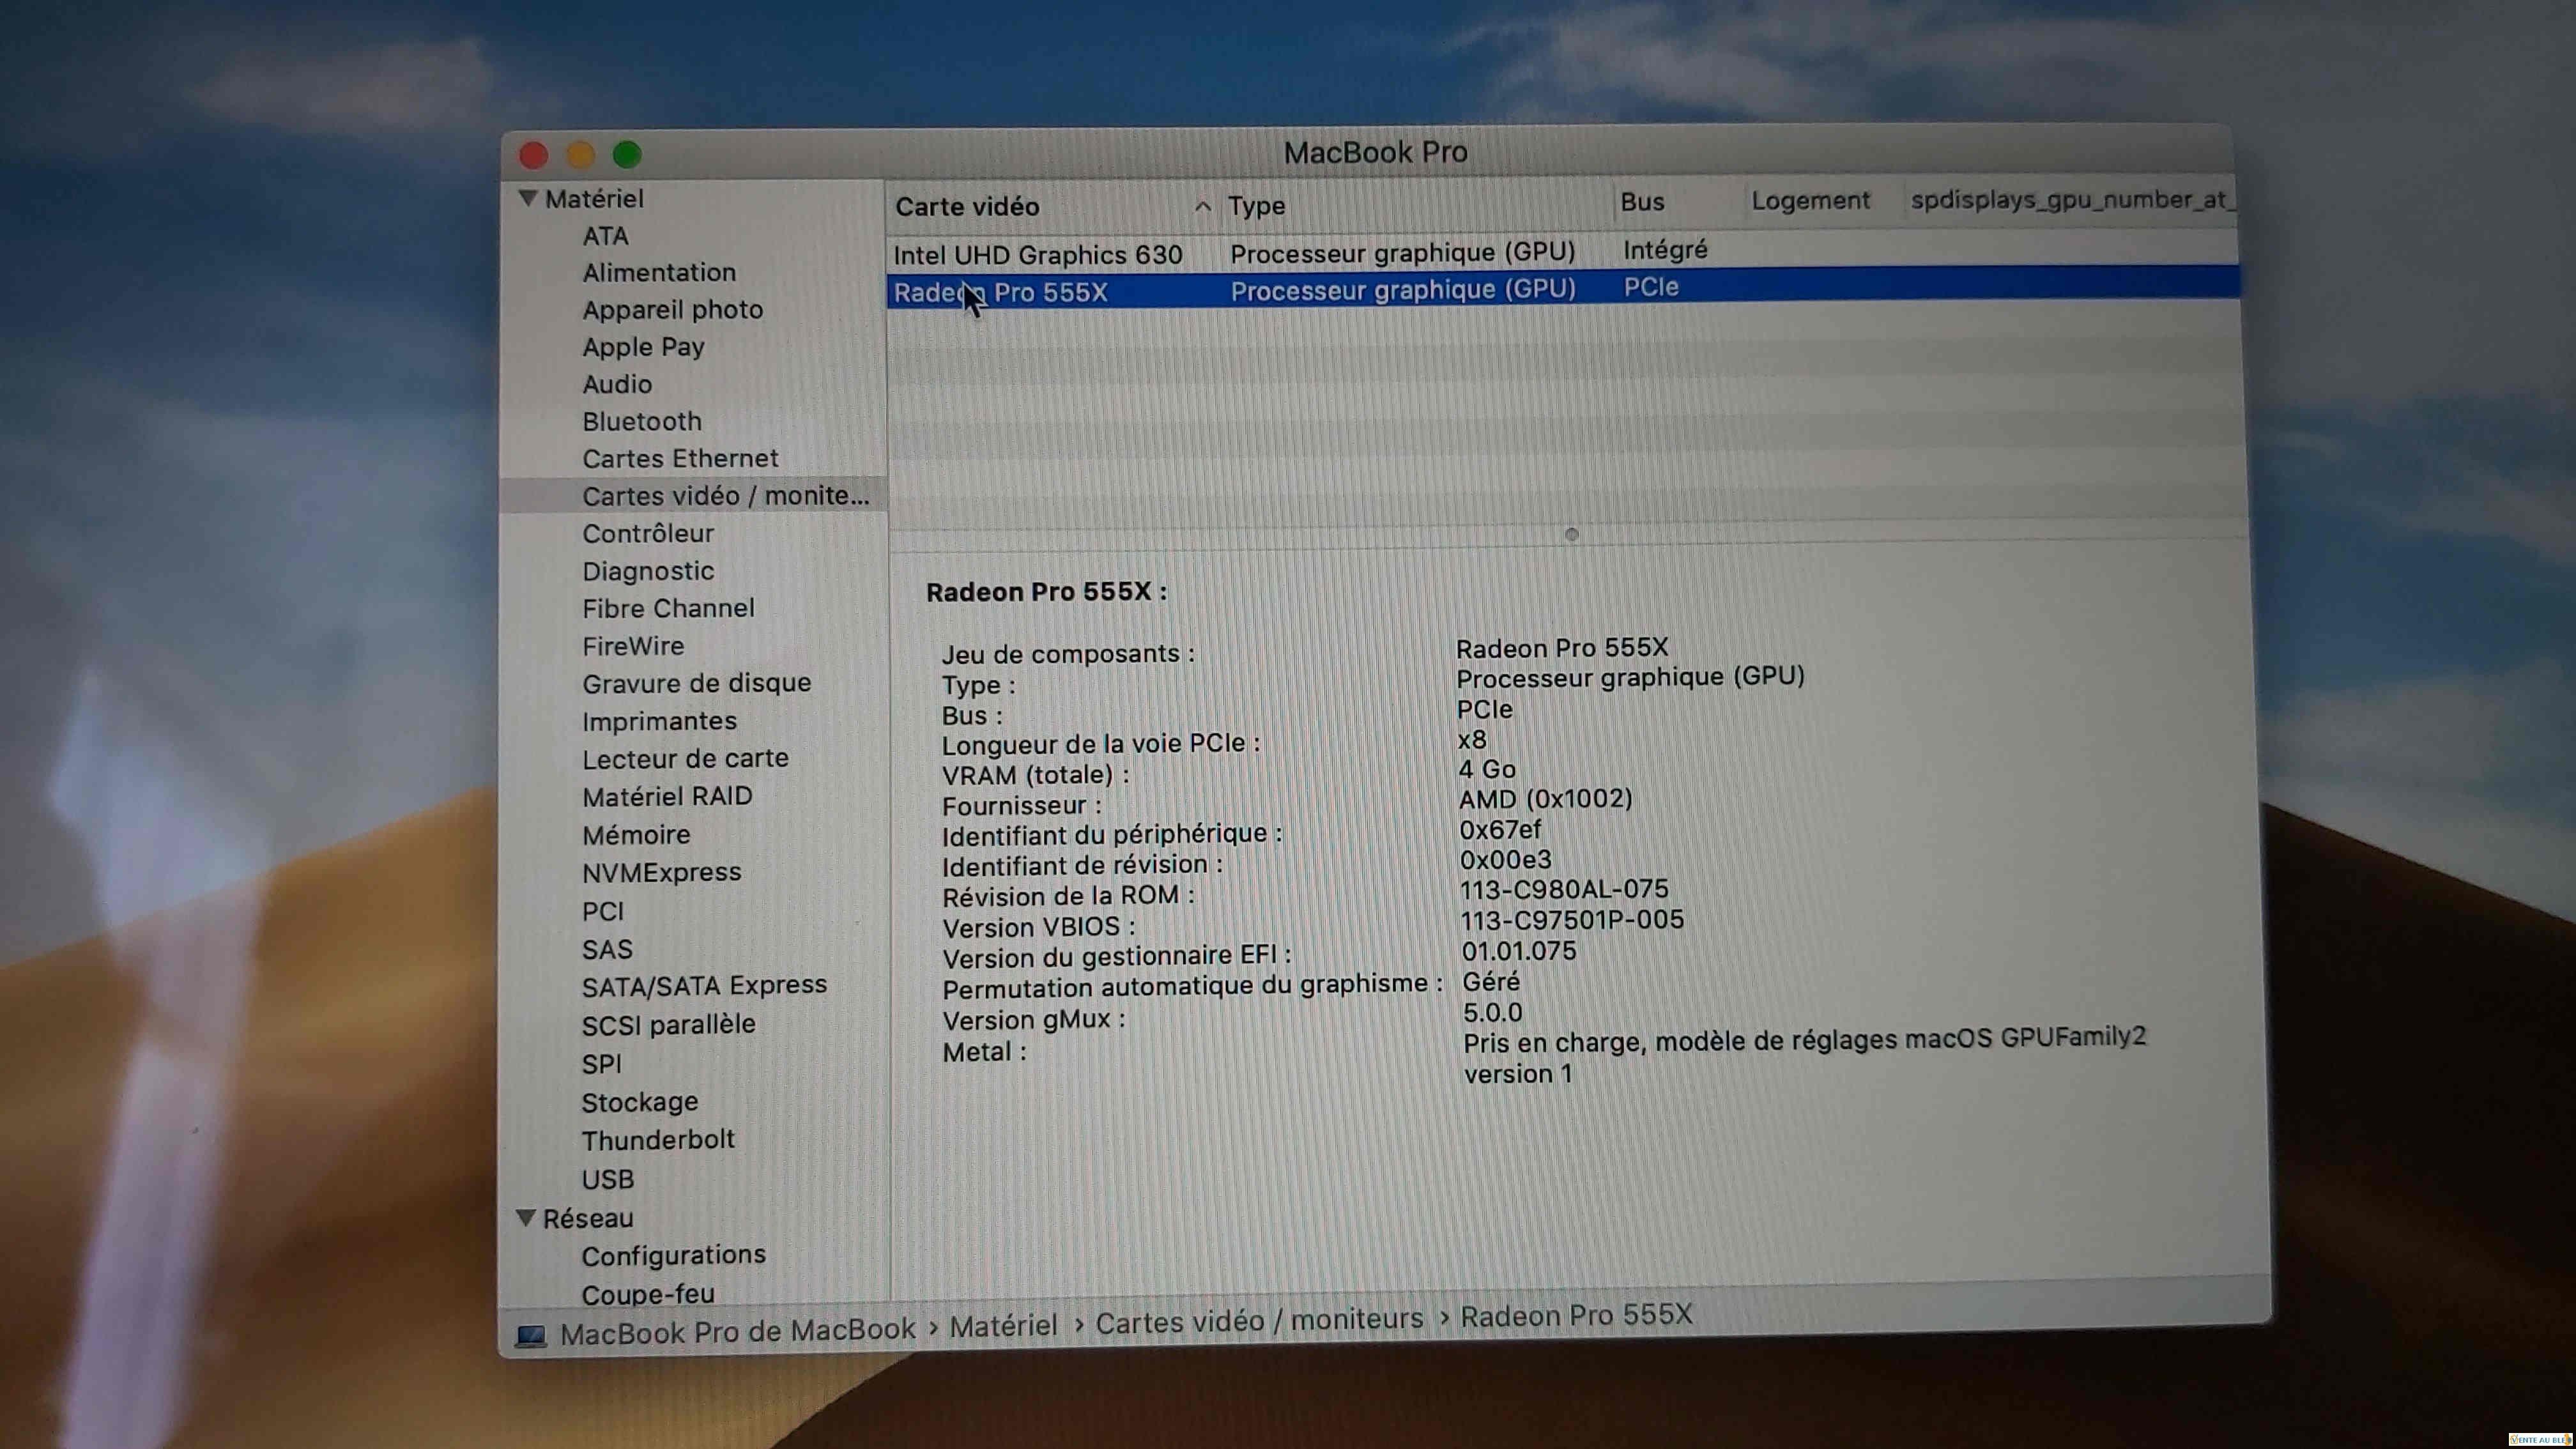Image resolution: width=2576 pixels, height=1449 pixels.
Task: Select ATA in the sidebar
Action: point(605,236)
